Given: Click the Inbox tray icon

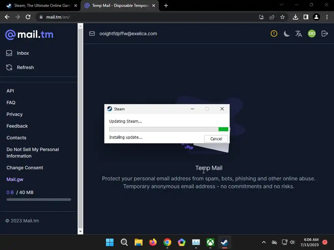Looking at the screenshot, I should click(x=9, y=53).
